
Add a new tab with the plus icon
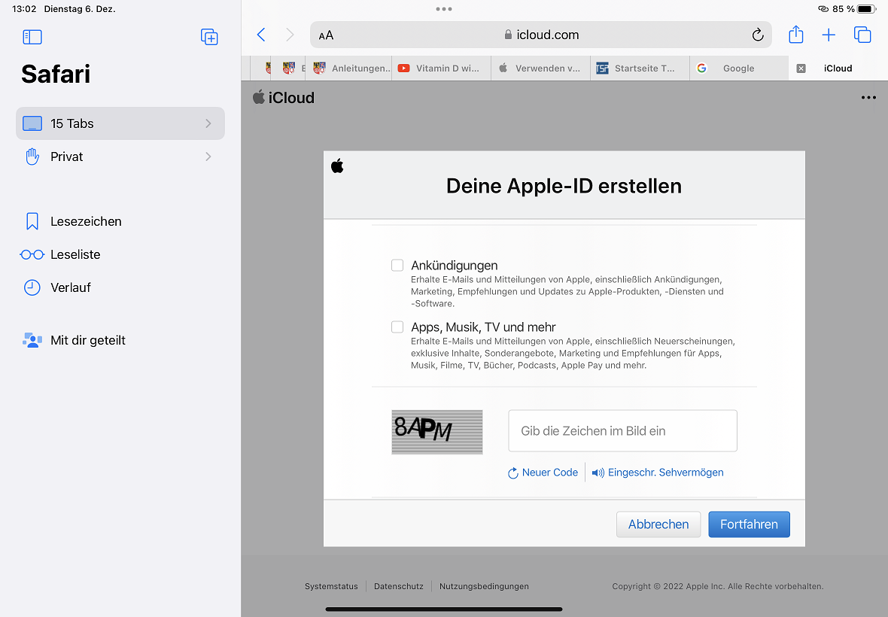pos(829,35)
